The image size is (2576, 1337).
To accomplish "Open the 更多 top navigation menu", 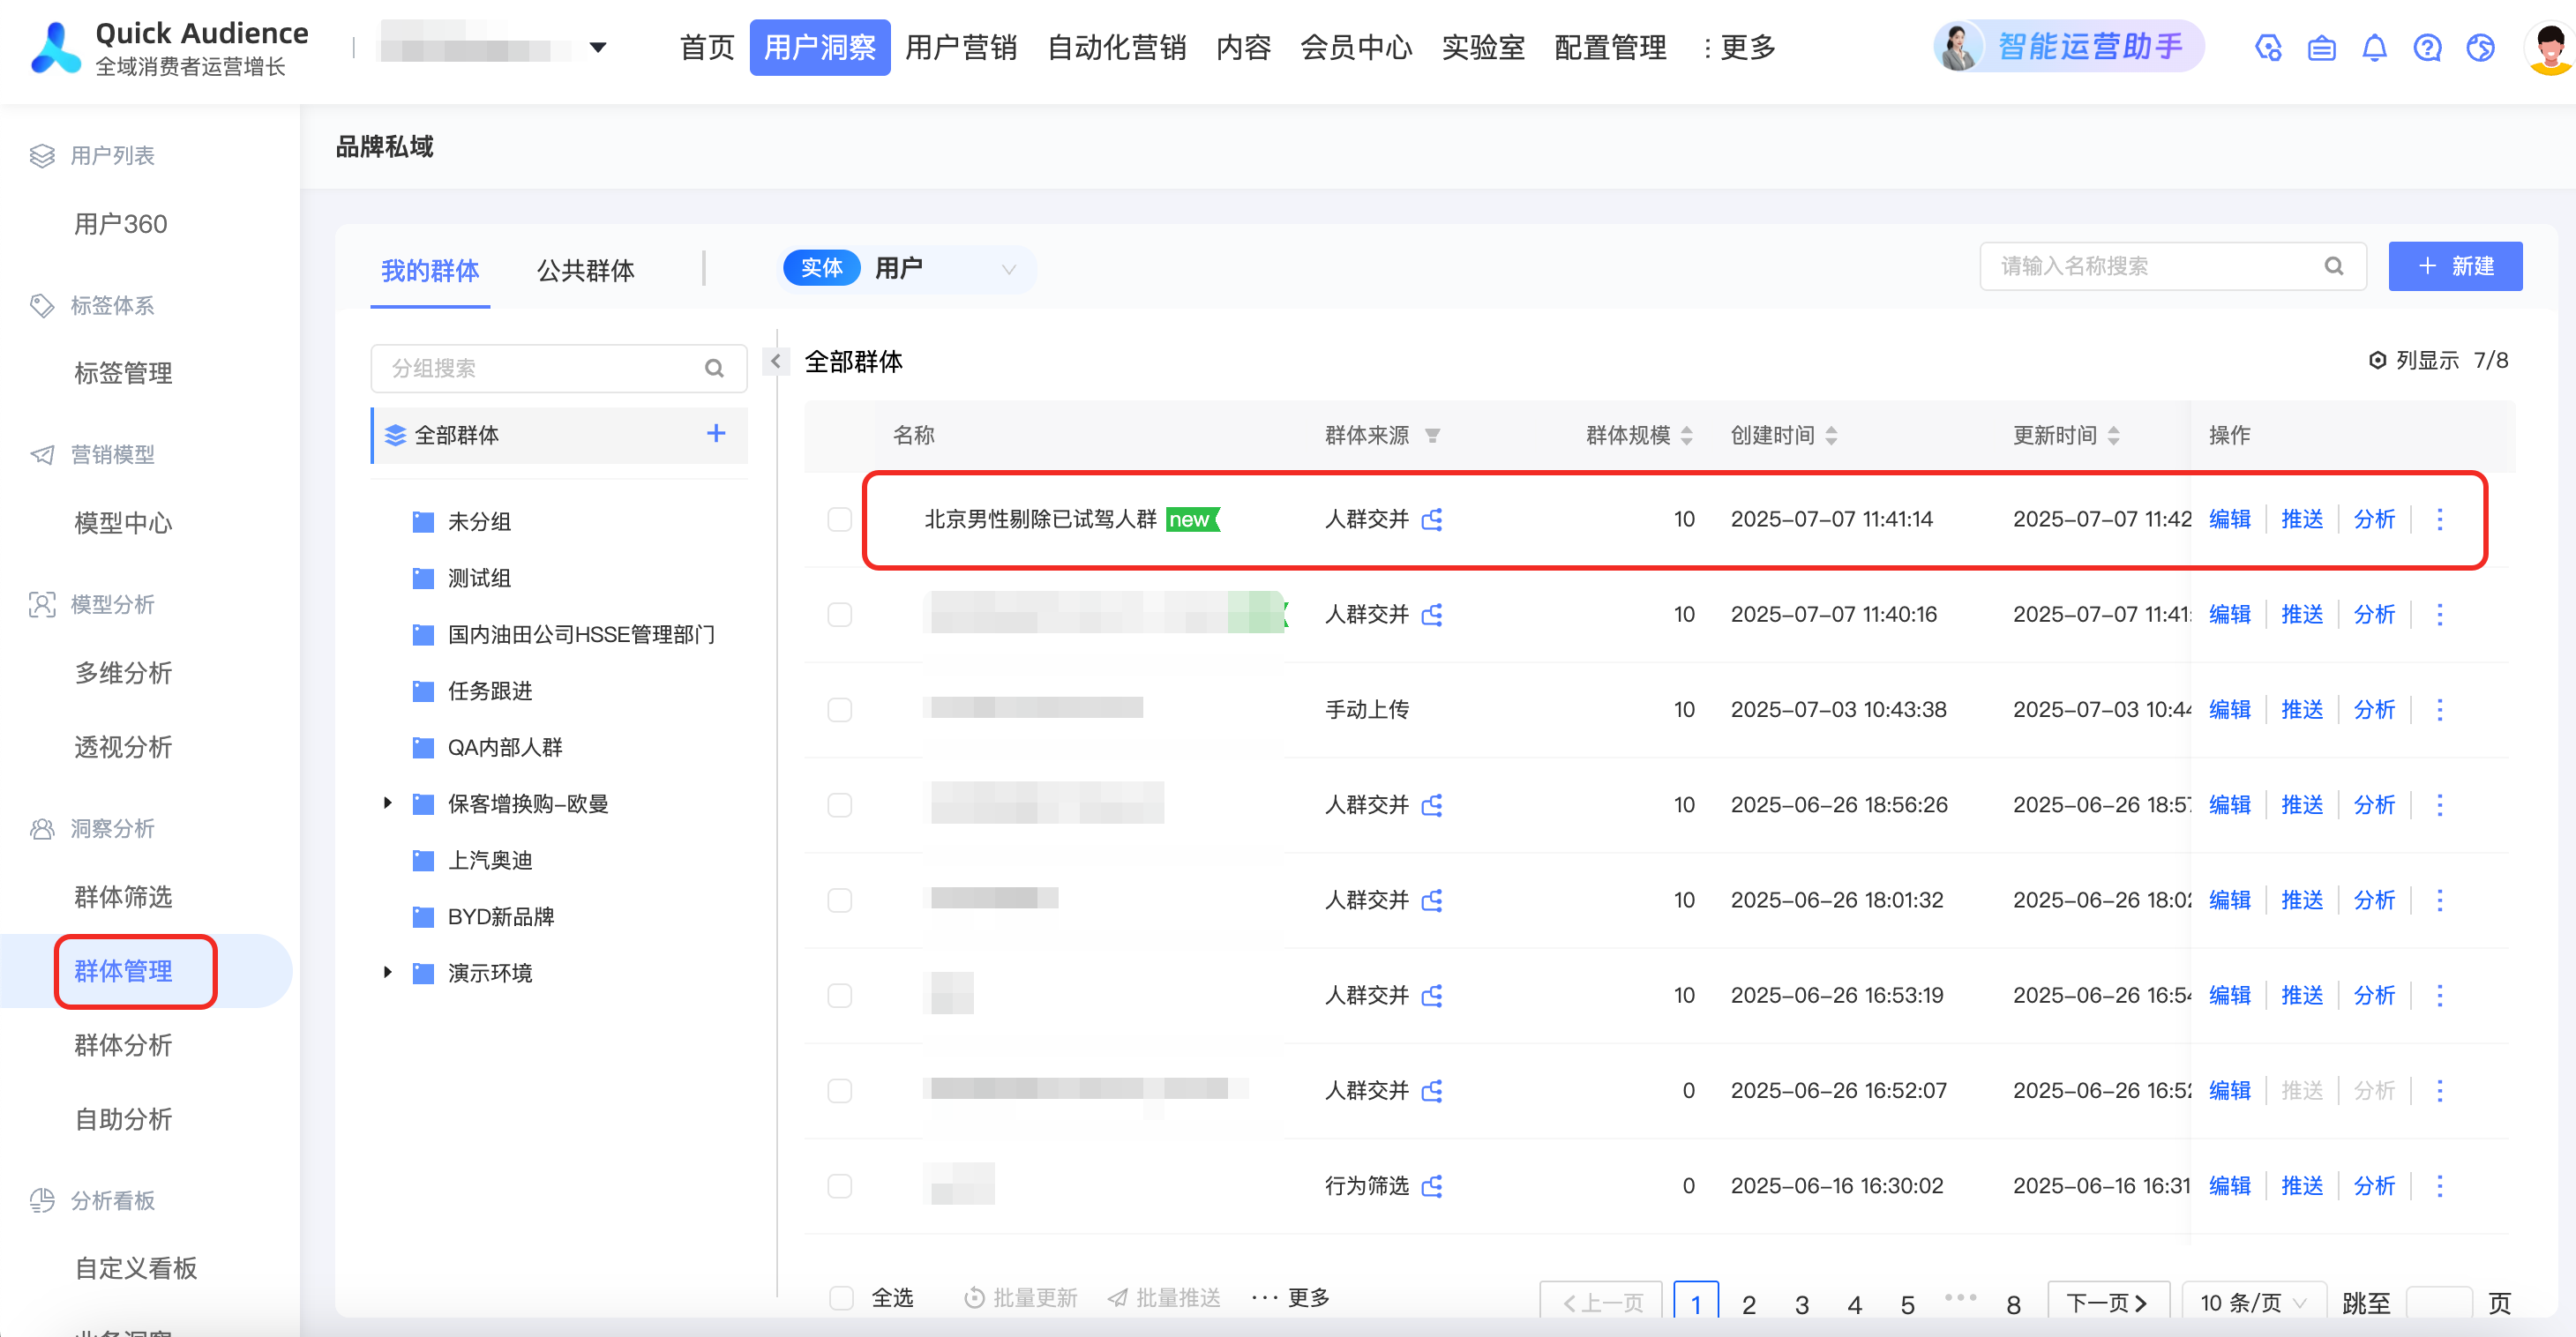I will tap(1739, 47).
